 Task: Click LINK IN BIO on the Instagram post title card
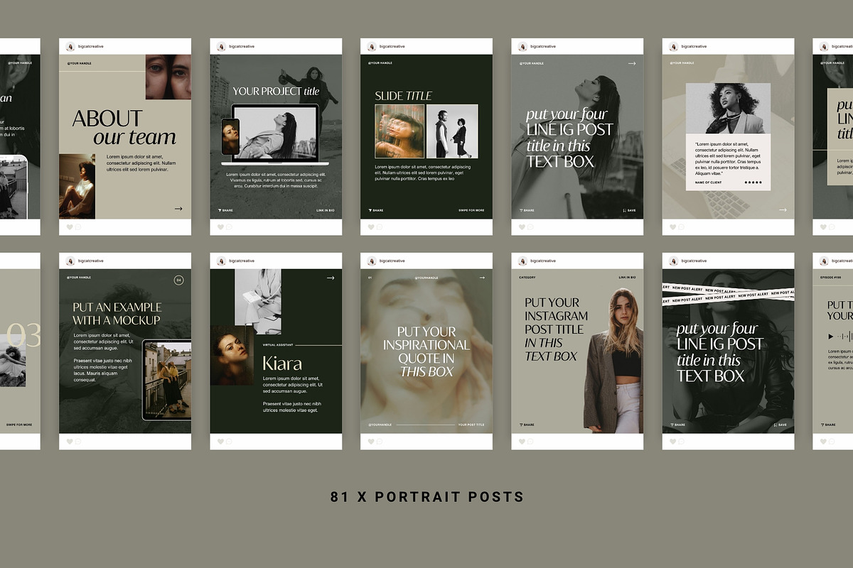(x=627, y=278)
